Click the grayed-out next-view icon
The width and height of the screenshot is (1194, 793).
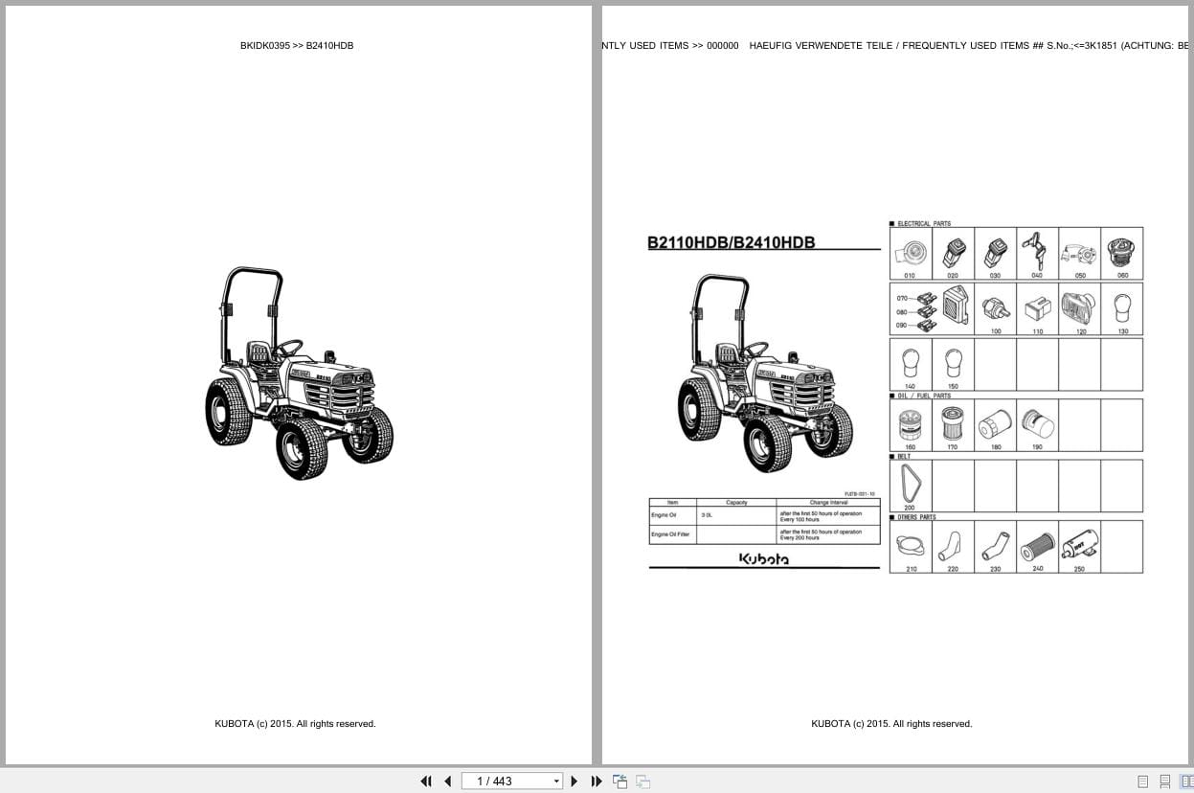642,782
